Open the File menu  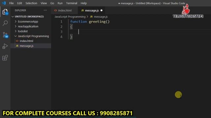click(12, 3)
